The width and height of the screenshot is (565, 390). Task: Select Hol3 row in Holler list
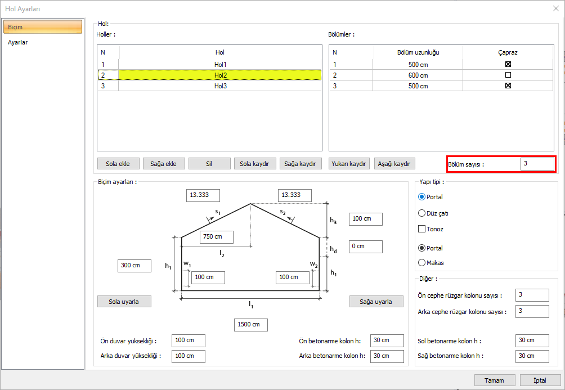click(x=219, y=86)
